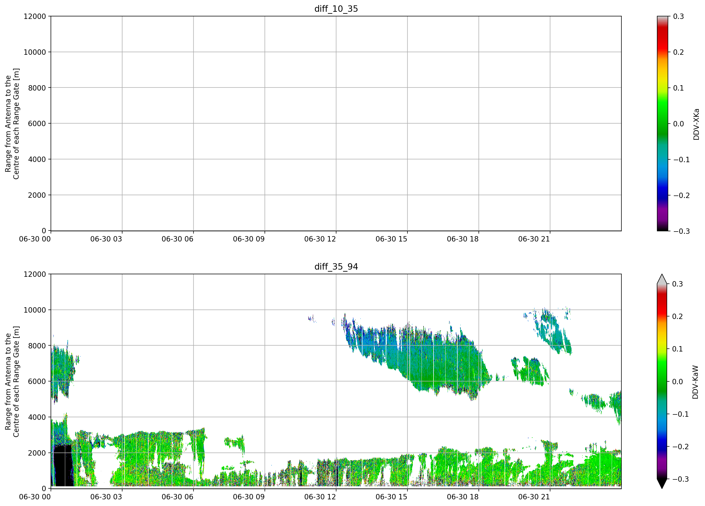The height and width of the screenshot is (506, 705).
Task: Click the 06-30 06 x-tick of the diff_10_35 plot
Action: [x=177, y=239]
